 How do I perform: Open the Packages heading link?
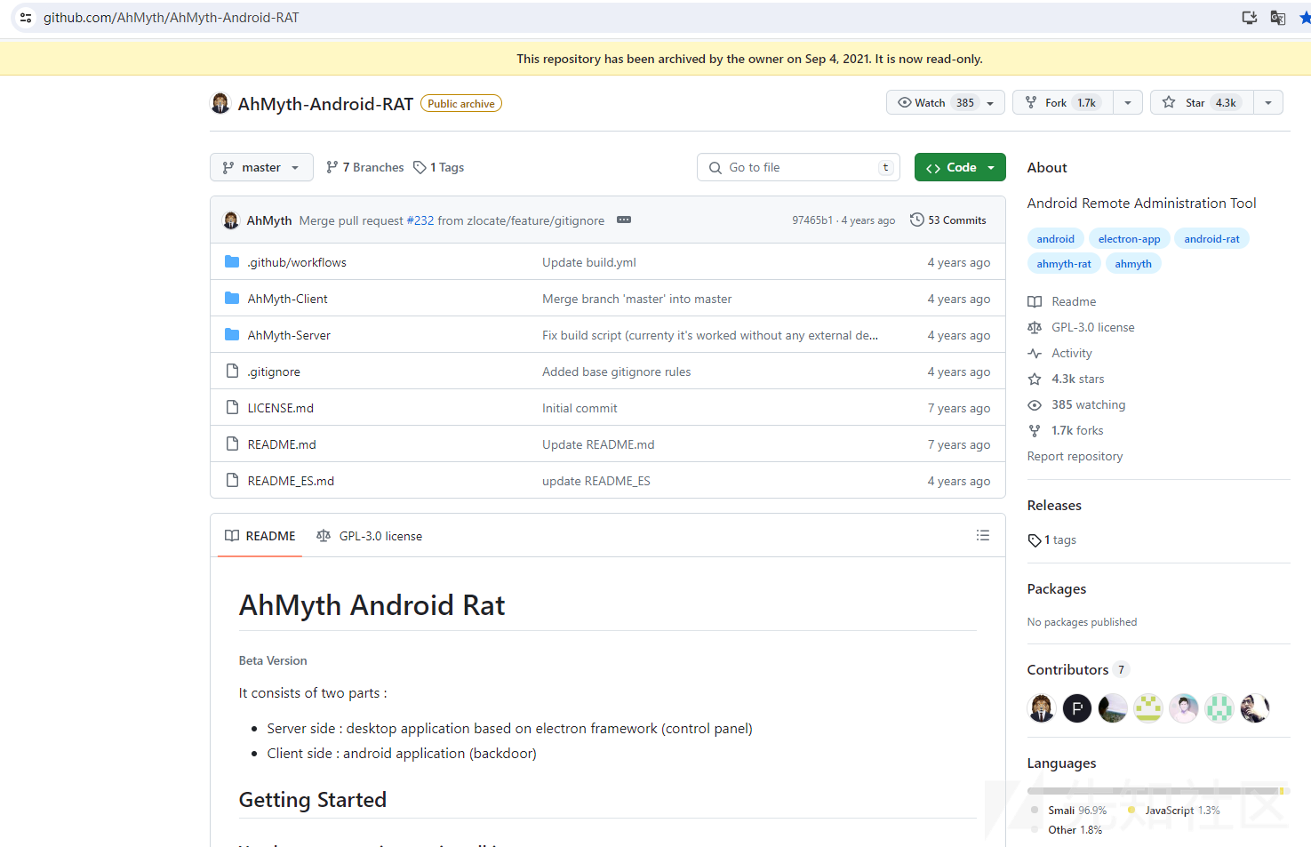(1057, 588)
